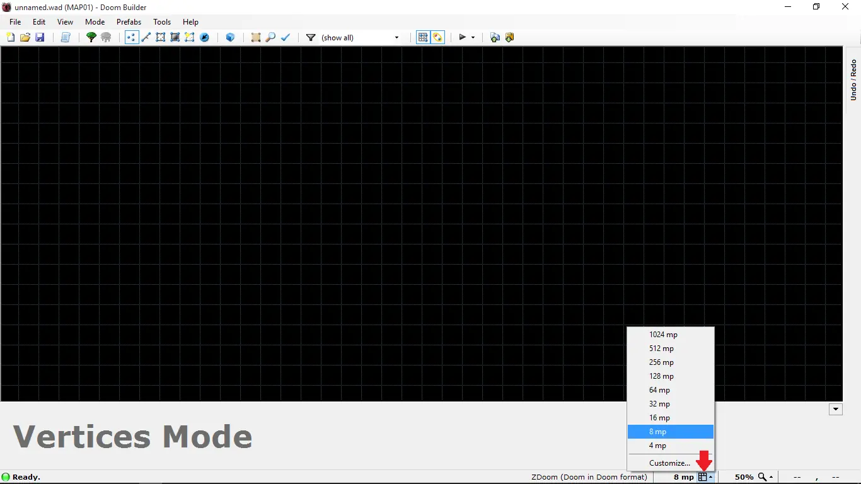Screen dimensions: 861x484
Task: Open the Help menu
Action: [x=190, y=22]
